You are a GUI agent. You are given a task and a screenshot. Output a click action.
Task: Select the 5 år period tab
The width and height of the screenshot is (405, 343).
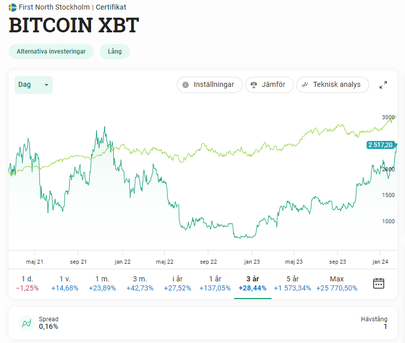292,283
